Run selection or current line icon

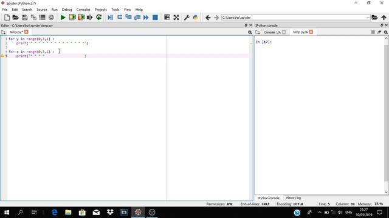(89, 18)
